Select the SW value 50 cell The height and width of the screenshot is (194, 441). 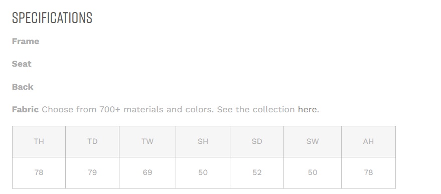[313, 172]
